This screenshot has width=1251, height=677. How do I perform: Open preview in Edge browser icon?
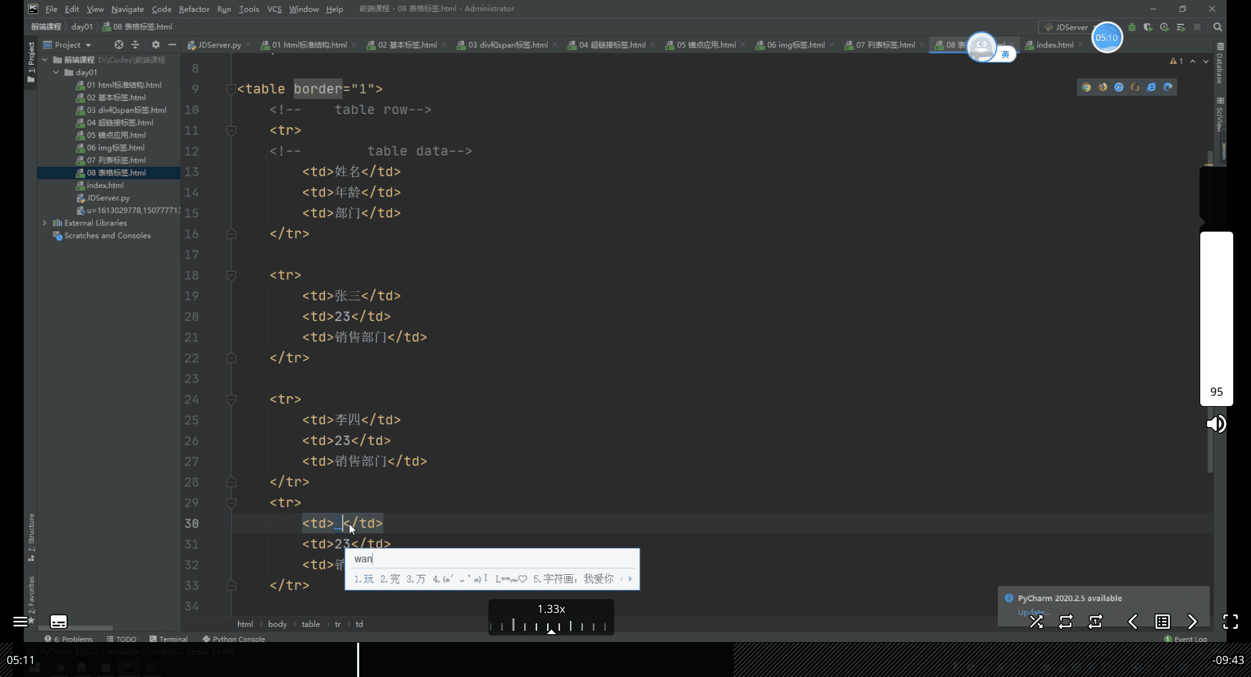pos(1168,87)
